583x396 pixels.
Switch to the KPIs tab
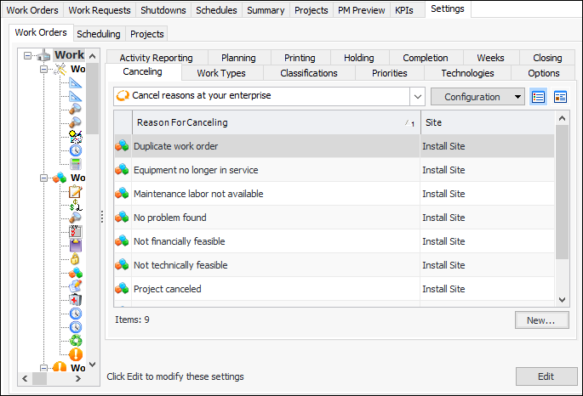pyautogui.click(x=403, y=10)
